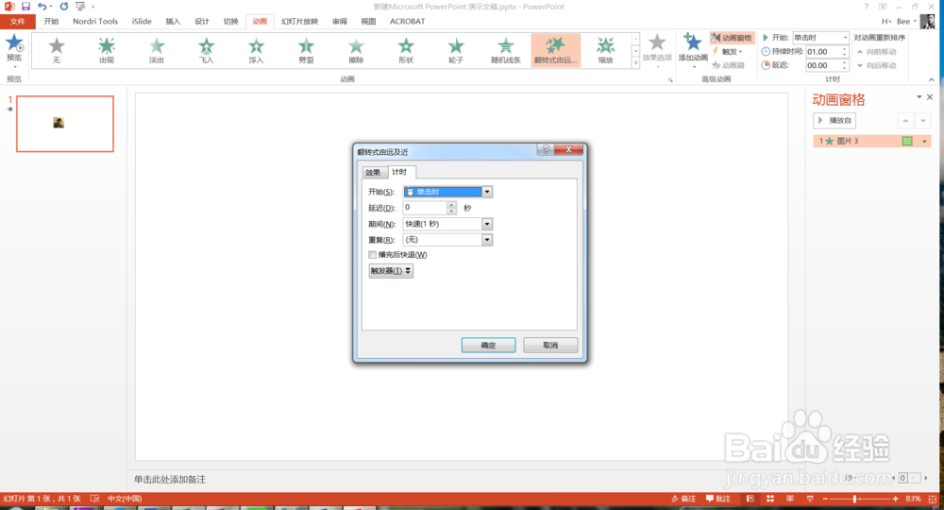The image size is (944, 510).
Task: Start slideshow from status bar icon
Action: coord(810,499)
